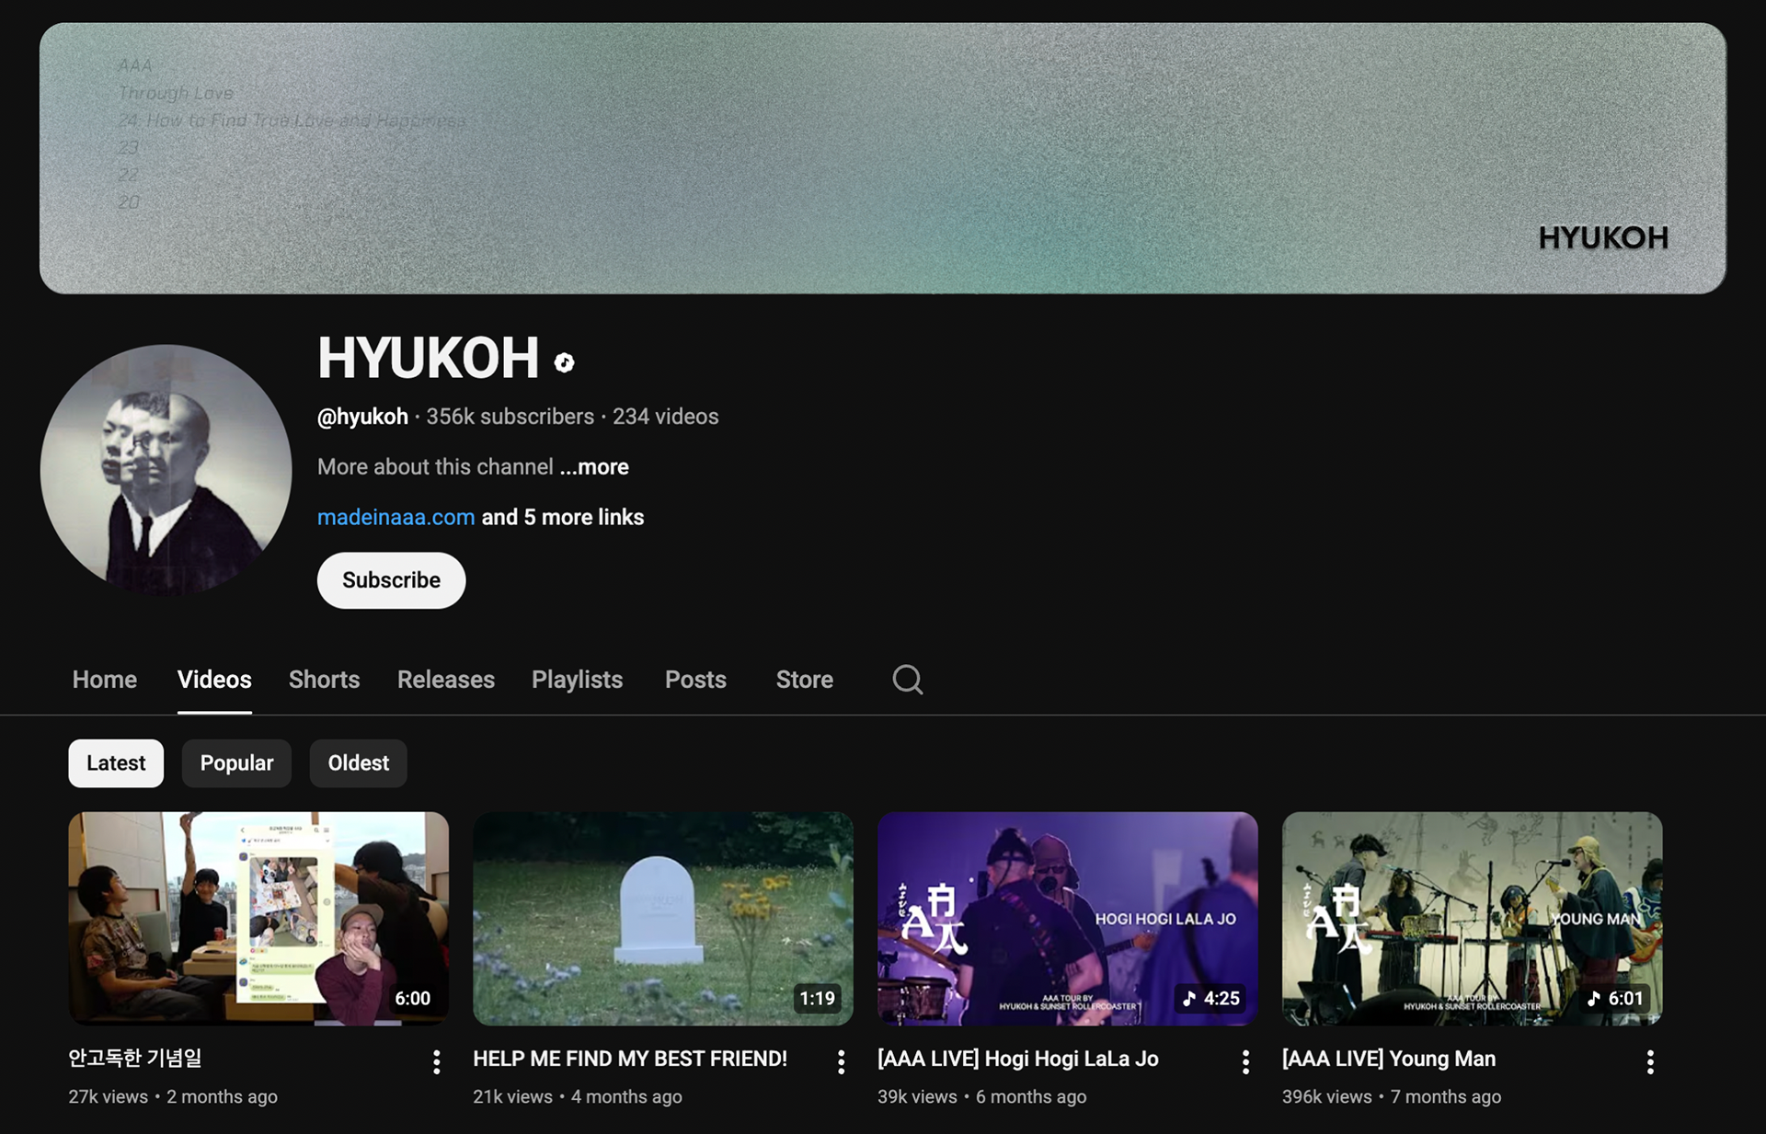Viewport: 1766px width, 1134px height.
Task: Expand channel description with ...more
Action: tap(594, 467)
